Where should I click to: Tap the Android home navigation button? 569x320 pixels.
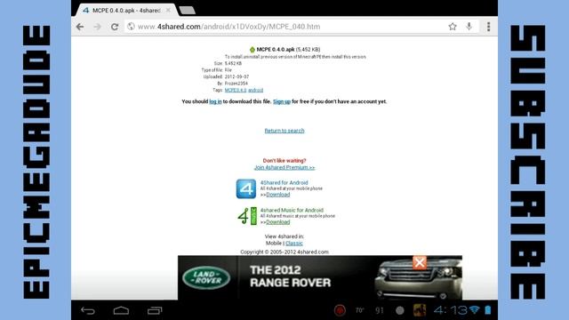tap(121, 310)
